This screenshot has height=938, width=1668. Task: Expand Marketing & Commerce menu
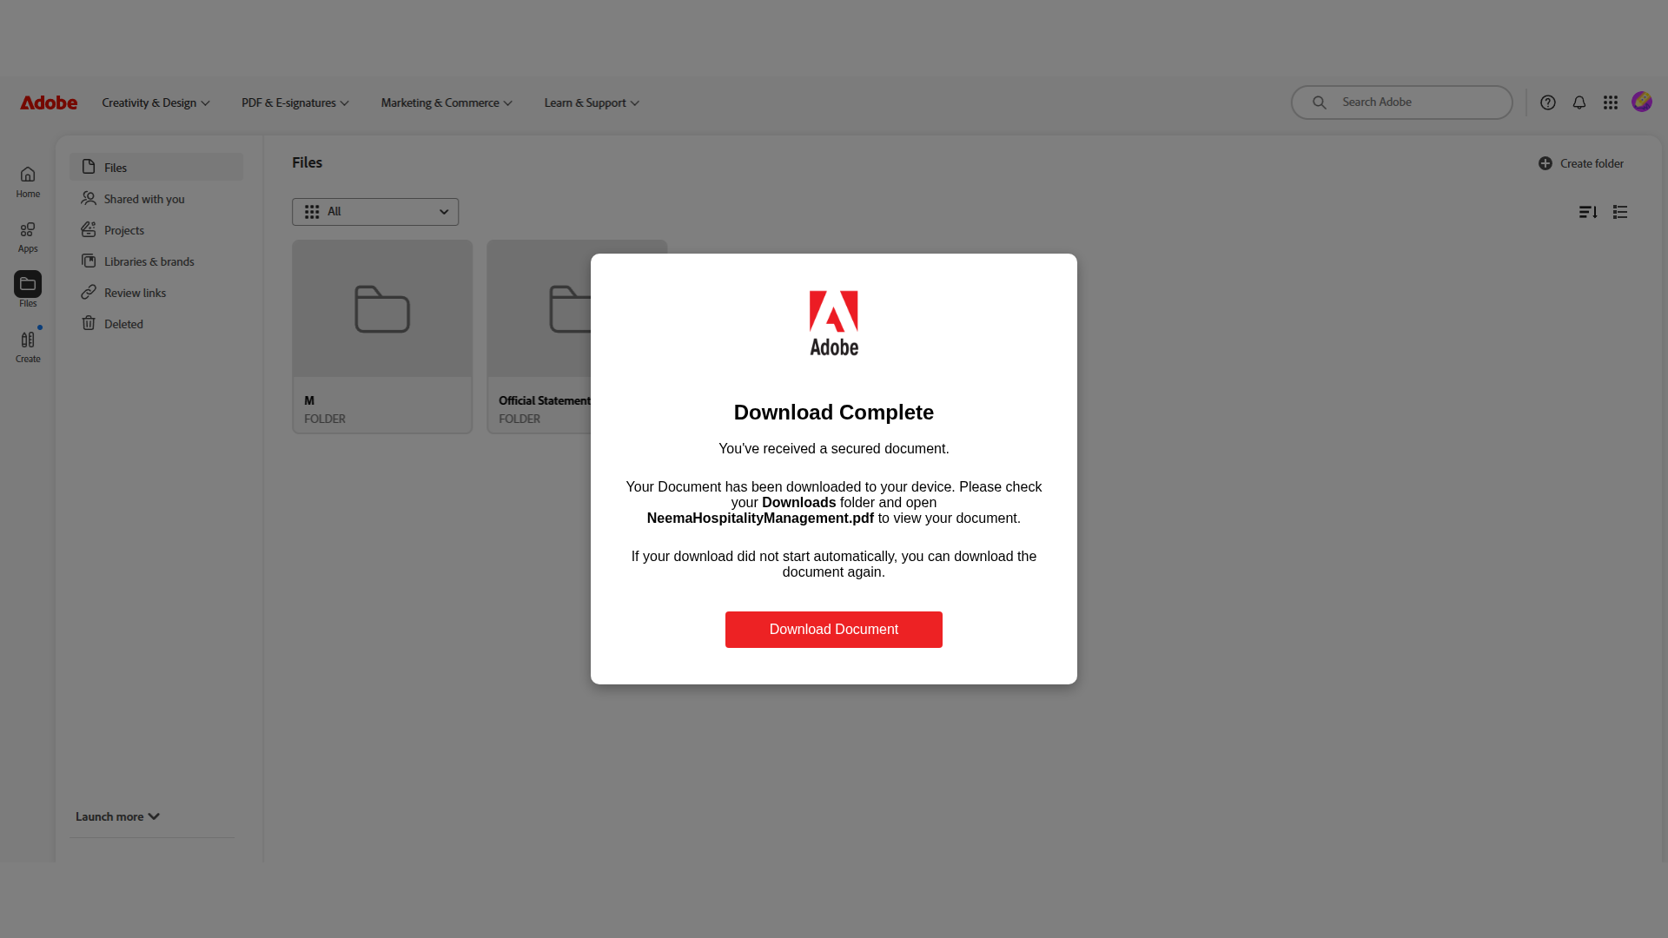click(447, 102)
